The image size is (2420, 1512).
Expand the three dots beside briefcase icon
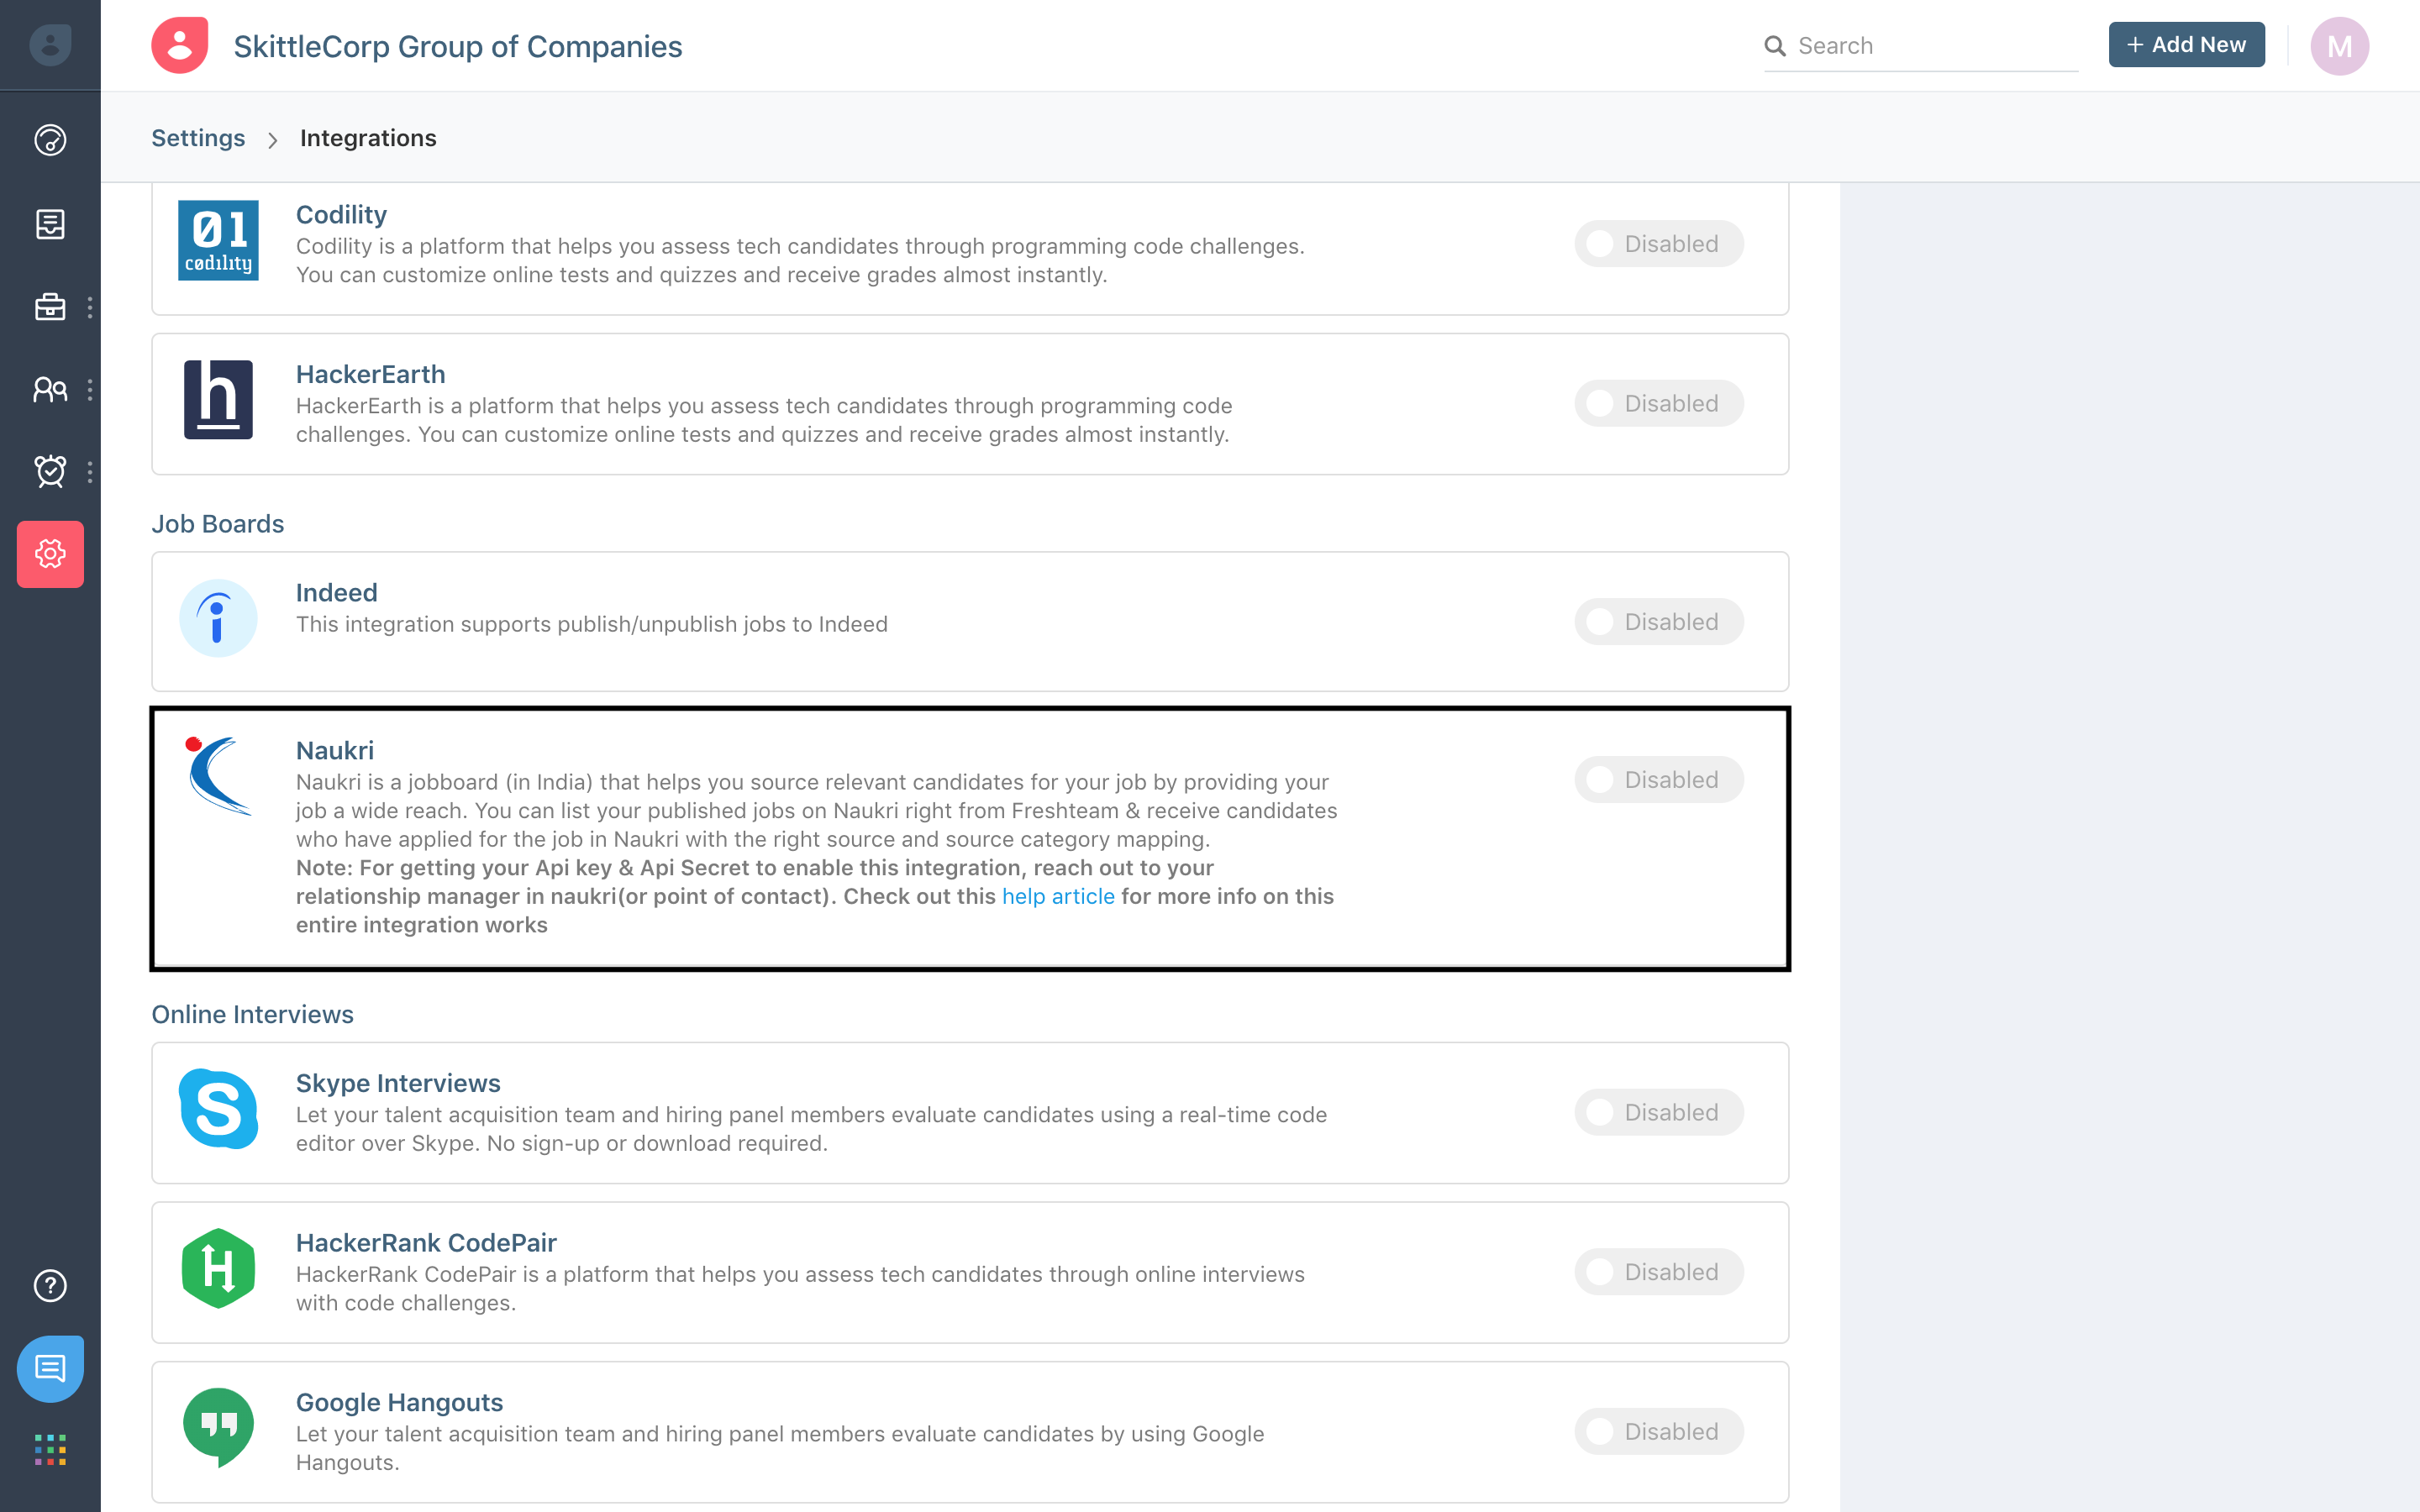(90, 308)
